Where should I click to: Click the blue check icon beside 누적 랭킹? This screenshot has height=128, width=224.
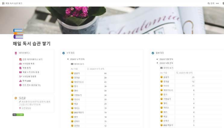click(x=64, y=53)
